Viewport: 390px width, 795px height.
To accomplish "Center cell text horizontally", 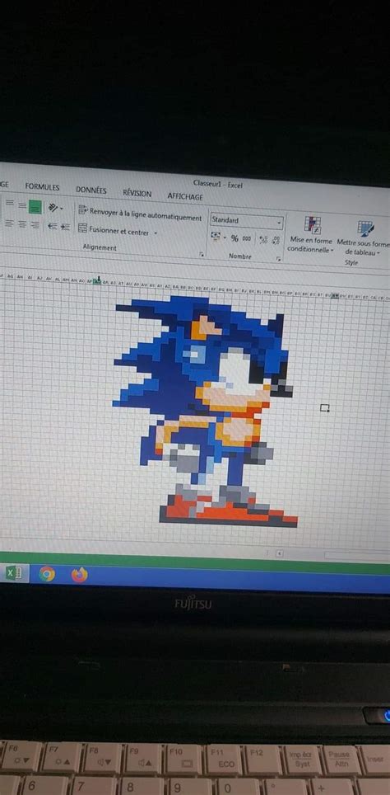I will tap(22, 224).
